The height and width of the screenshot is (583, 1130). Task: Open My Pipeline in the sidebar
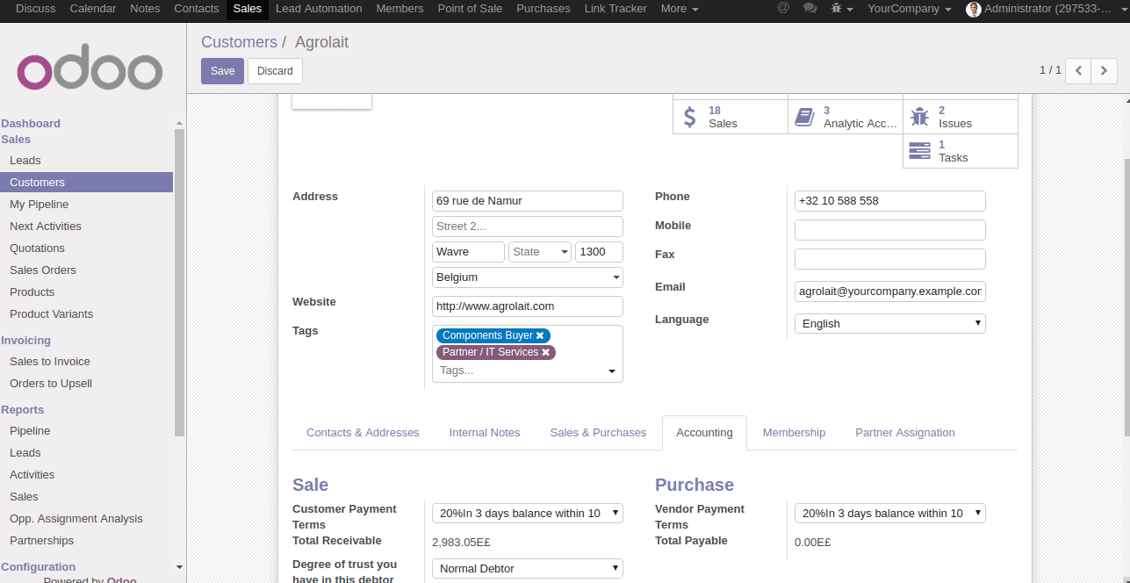click(40, 205)
